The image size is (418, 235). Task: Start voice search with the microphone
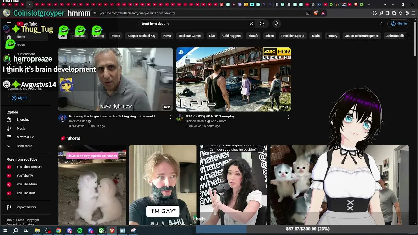(277, 23)
